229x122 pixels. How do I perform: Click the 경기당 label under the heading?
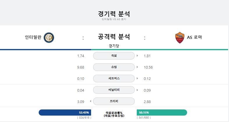(x=114, y=46)
